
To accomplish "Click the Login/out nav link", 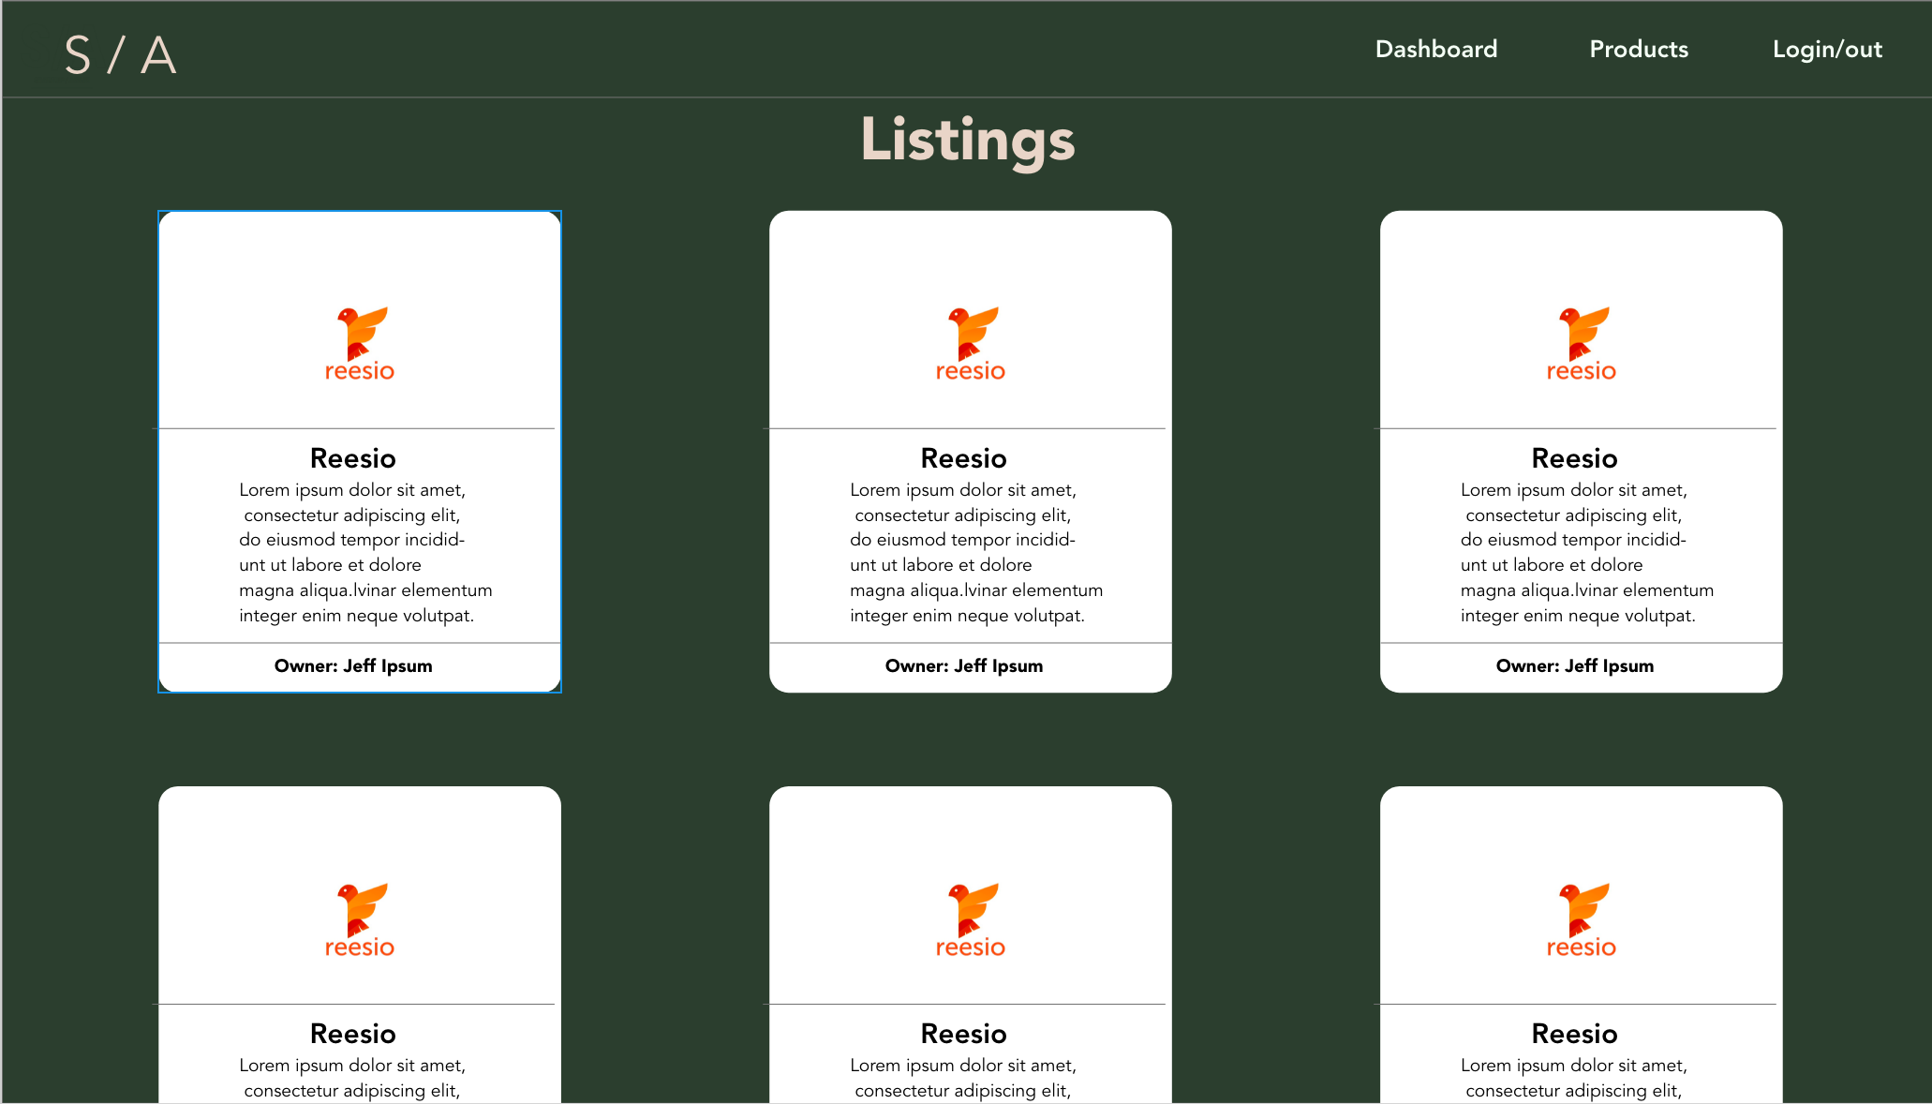I will tap(1827, 50).
